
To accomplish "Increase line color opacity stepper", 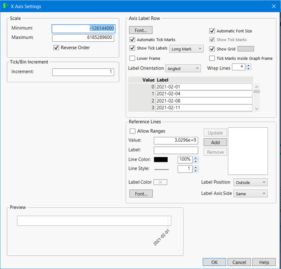I will [195, 158].
